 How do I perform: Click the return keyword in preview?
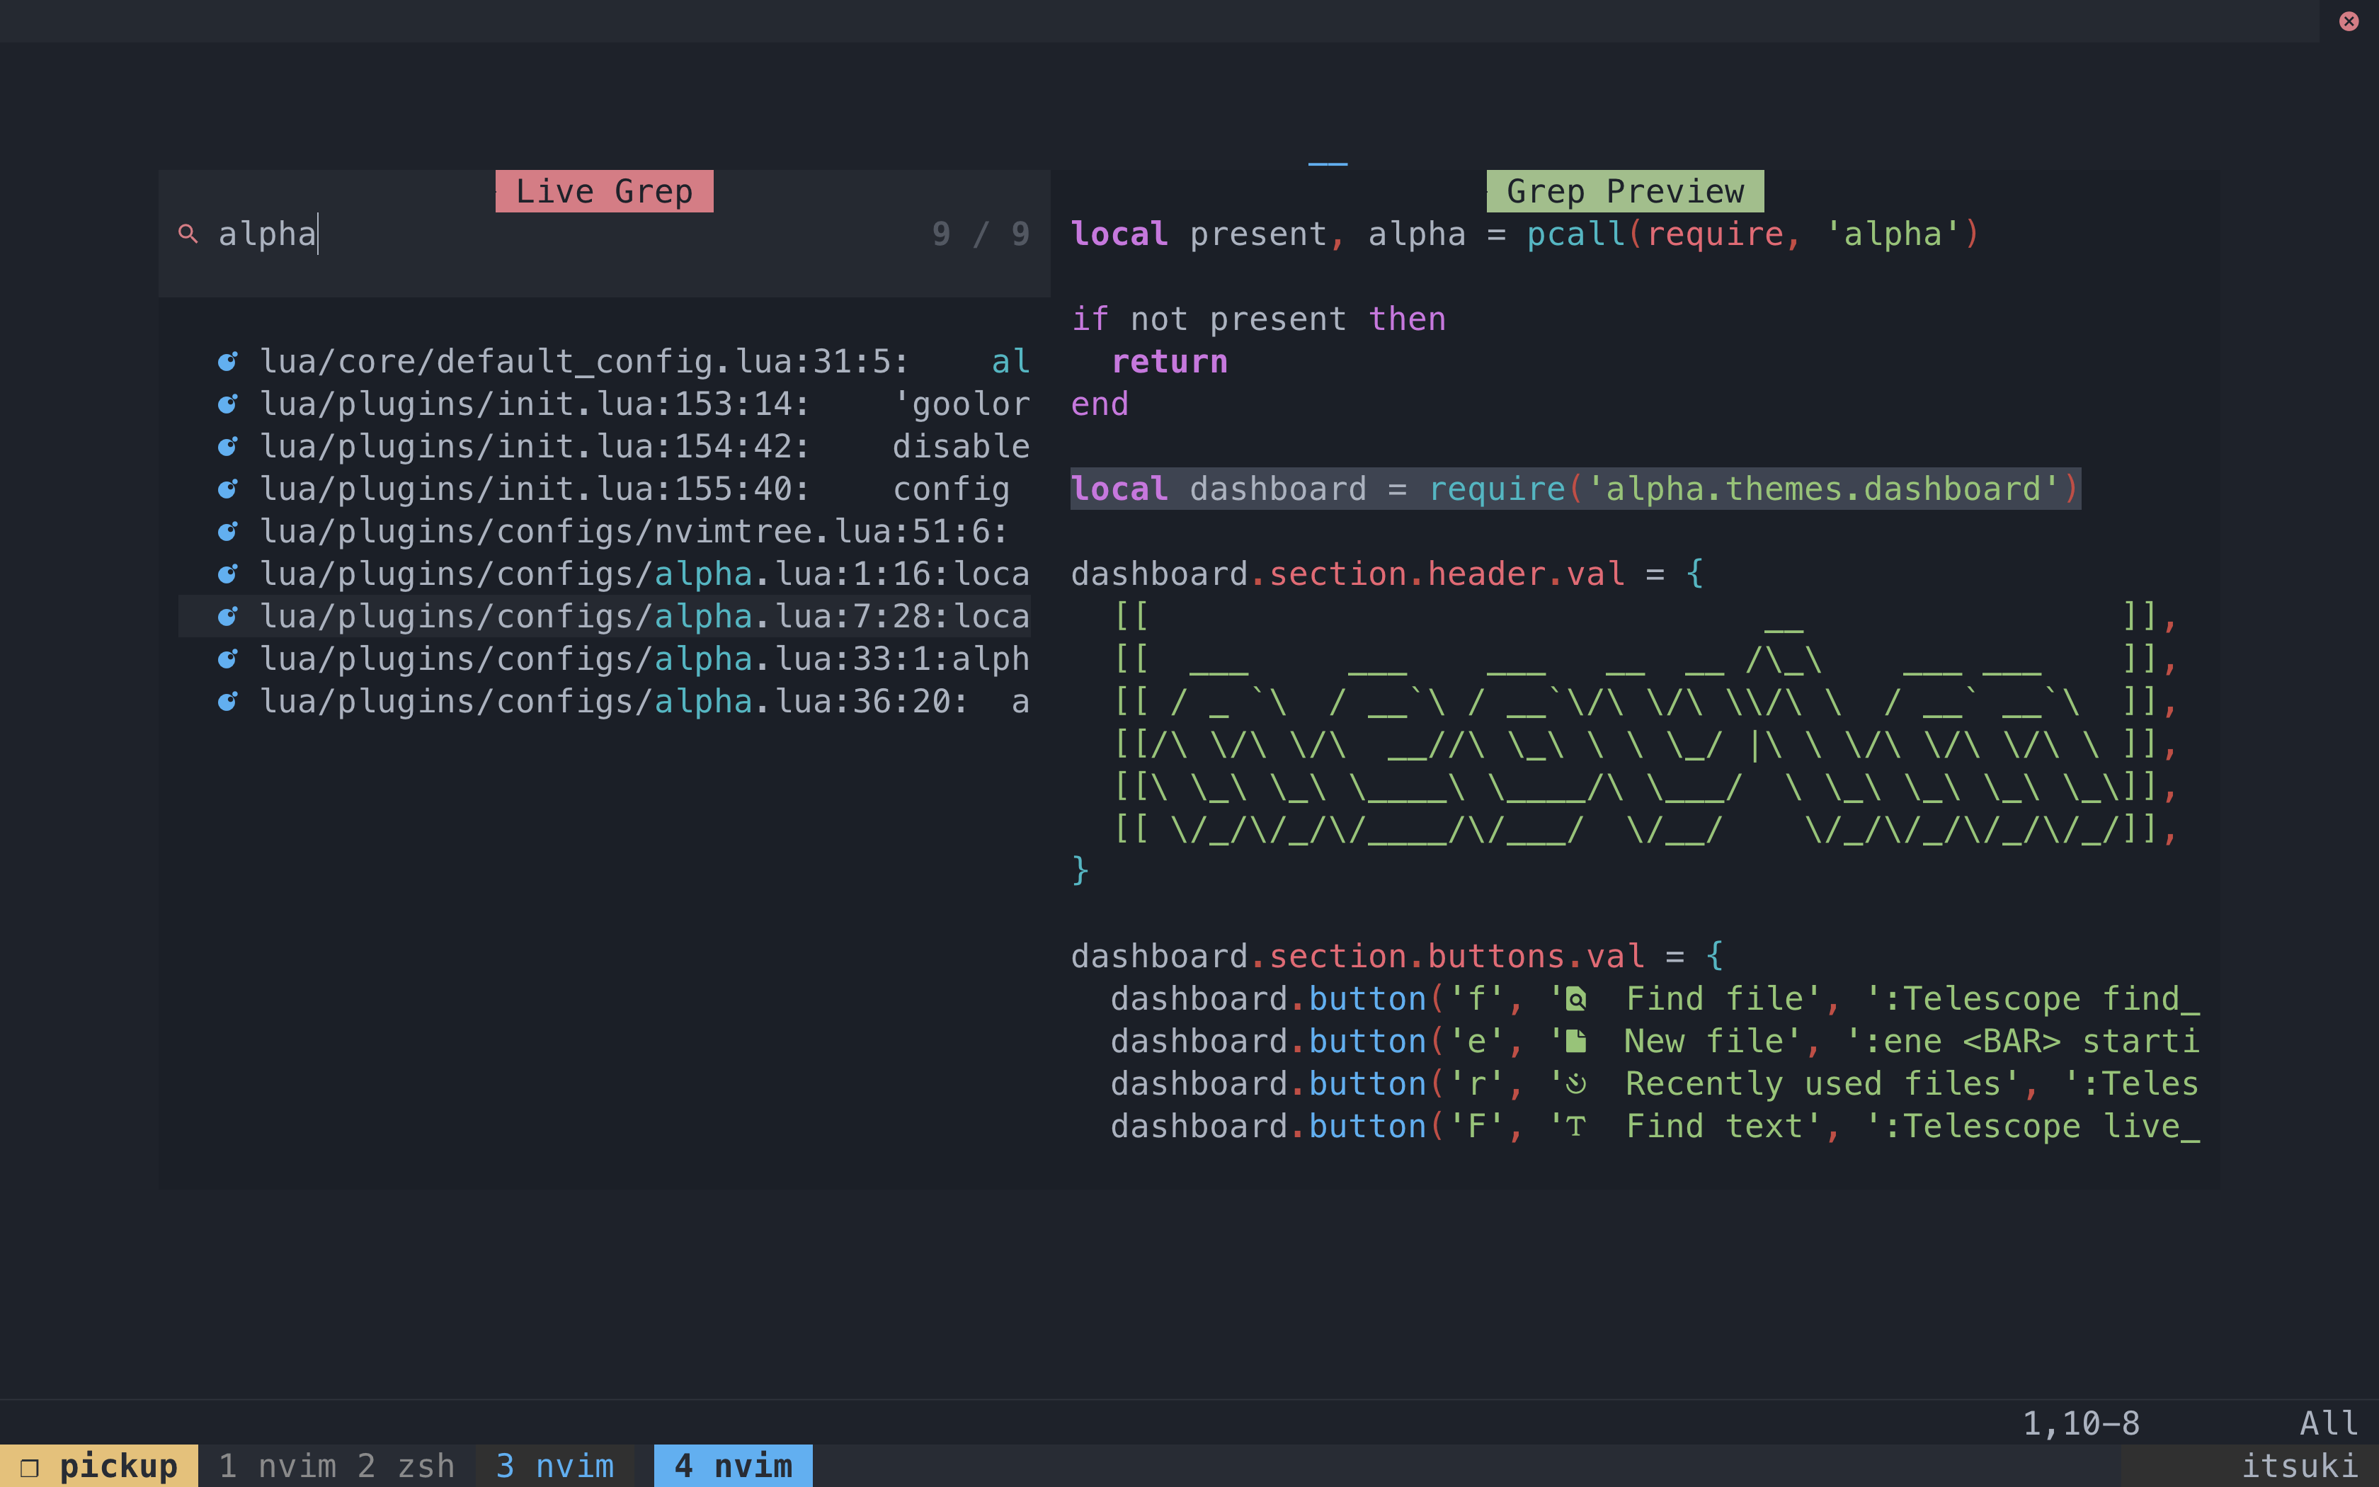click(x=1169, y=362)
